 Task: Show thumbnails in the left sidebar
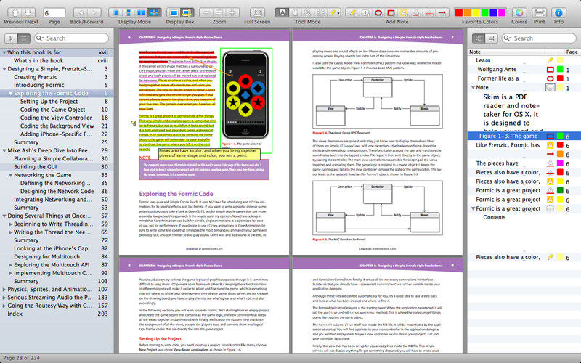[x=11, y=38]
